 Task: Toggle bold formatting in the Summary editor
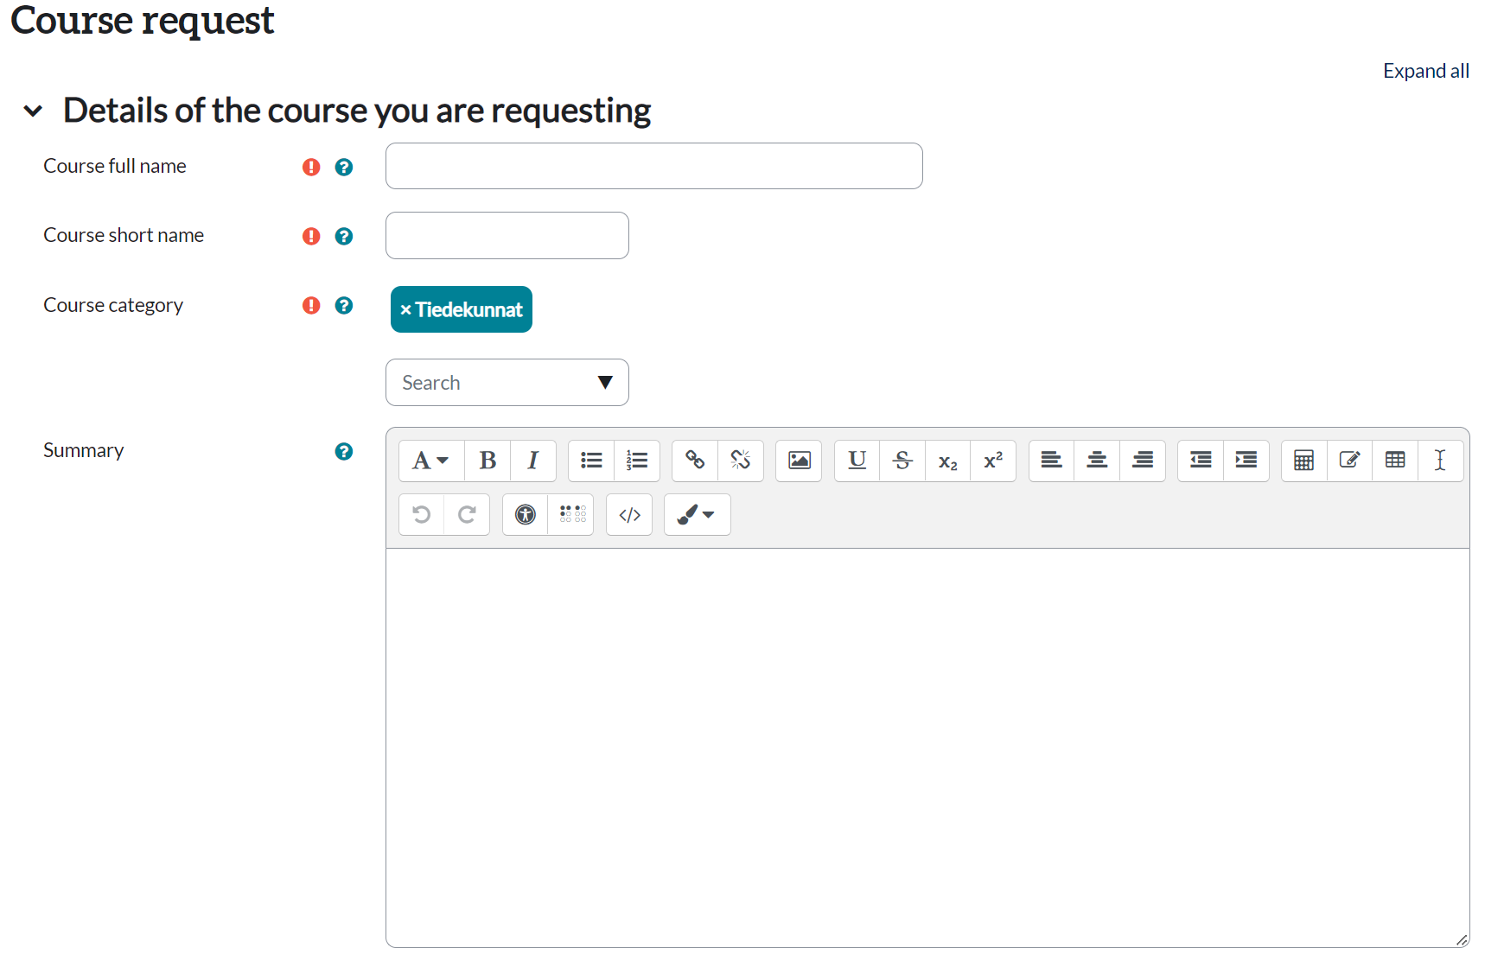[488, 461]
